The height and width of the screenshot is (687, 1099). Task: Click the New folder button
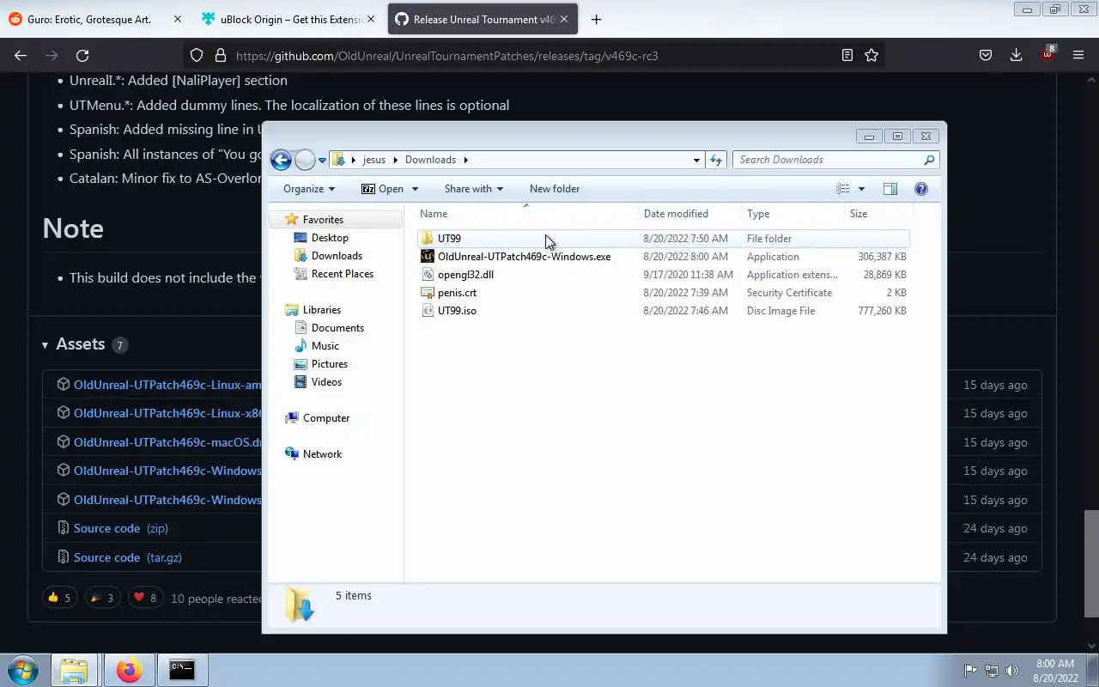tap(555, 189)
